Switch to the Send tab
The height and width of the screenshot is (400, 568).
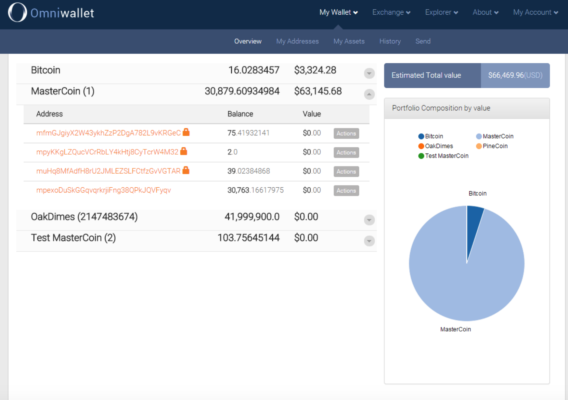423,41
